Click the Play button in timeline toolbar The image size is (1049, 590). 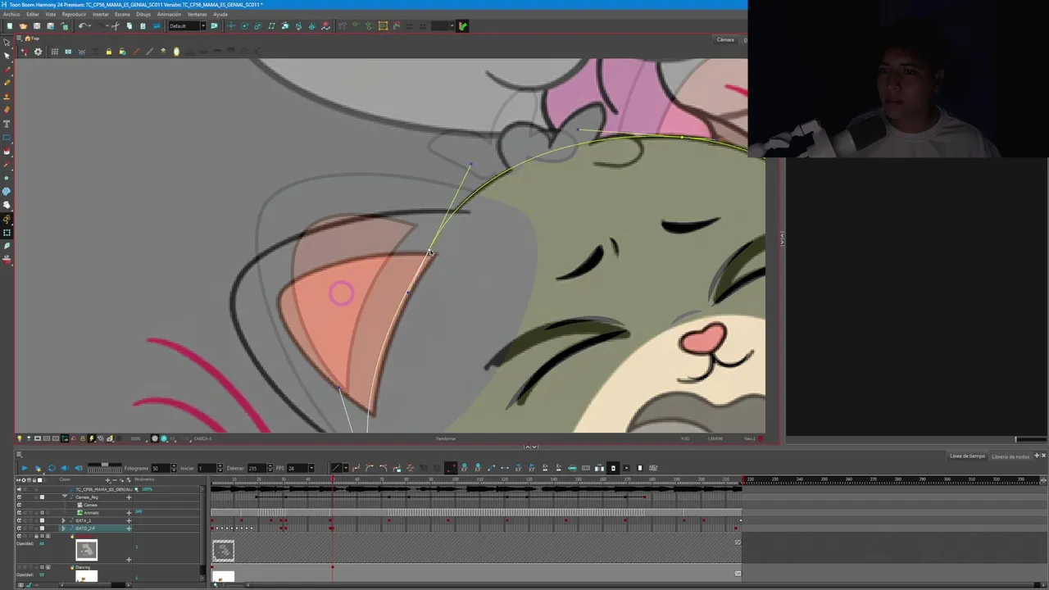coord(25,468)
